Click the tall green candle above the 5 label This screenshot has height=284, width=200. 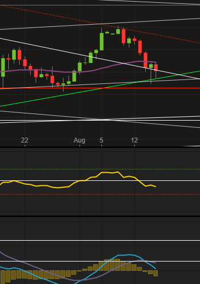coord(101,42)
